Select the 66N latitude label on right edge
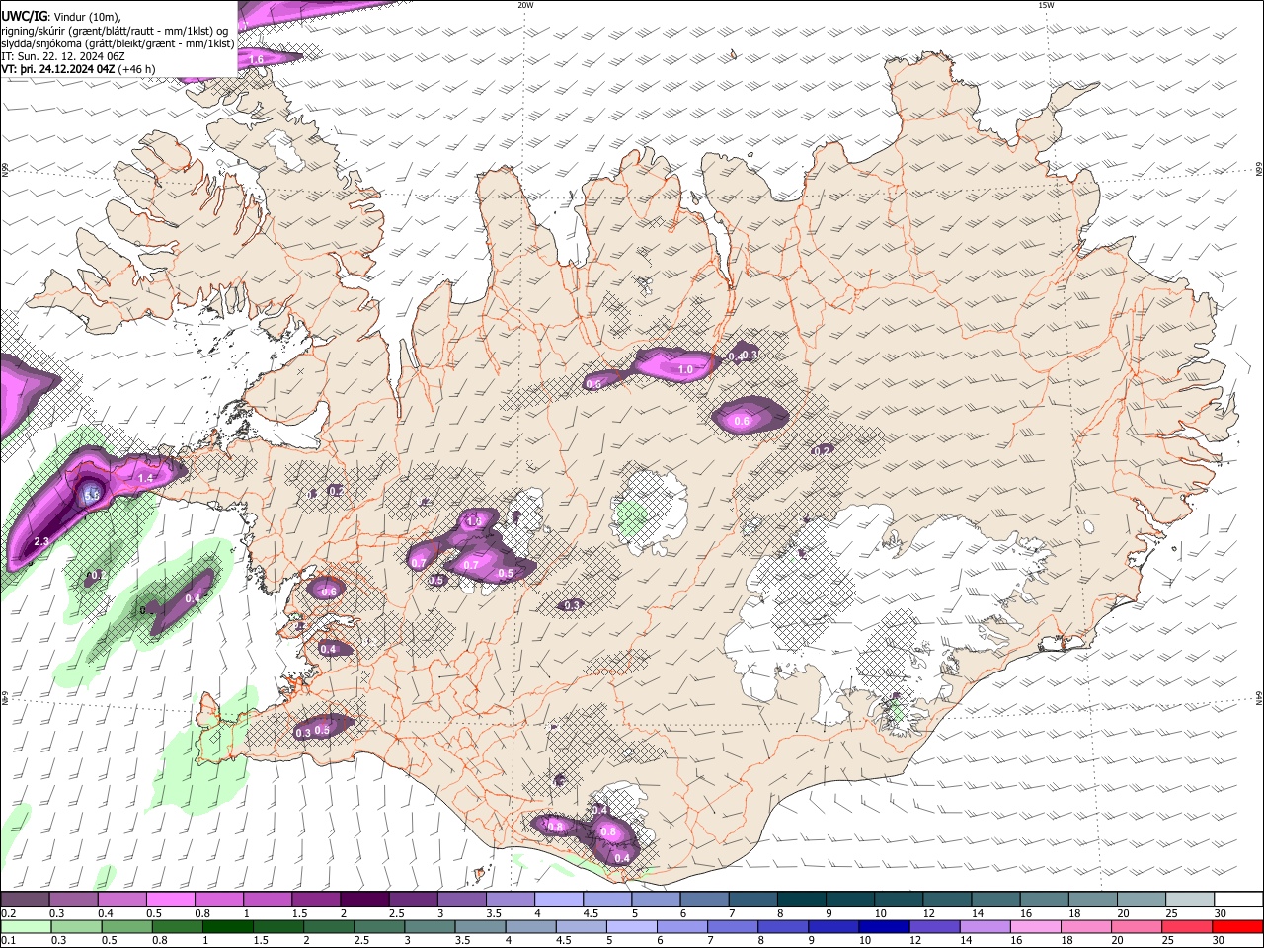 pos(1259,170)
